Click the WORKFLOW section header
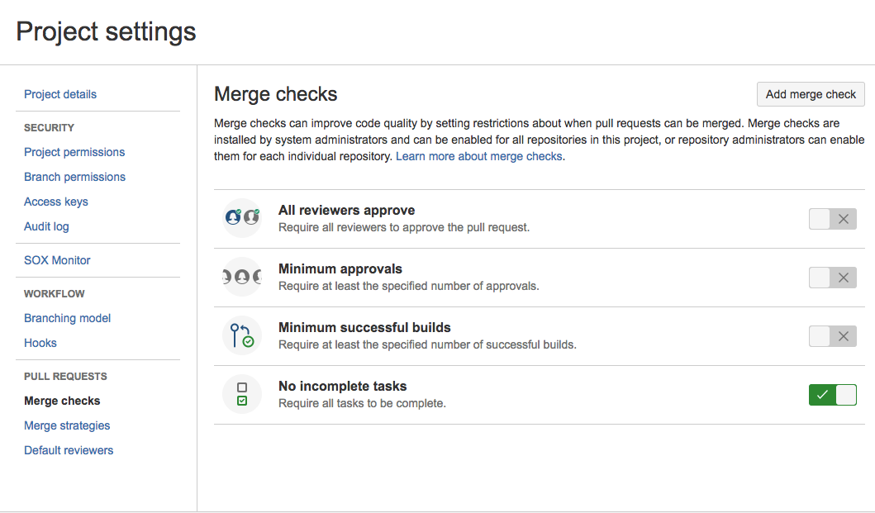This screenshot has height=513, width=875. (55, 293)
